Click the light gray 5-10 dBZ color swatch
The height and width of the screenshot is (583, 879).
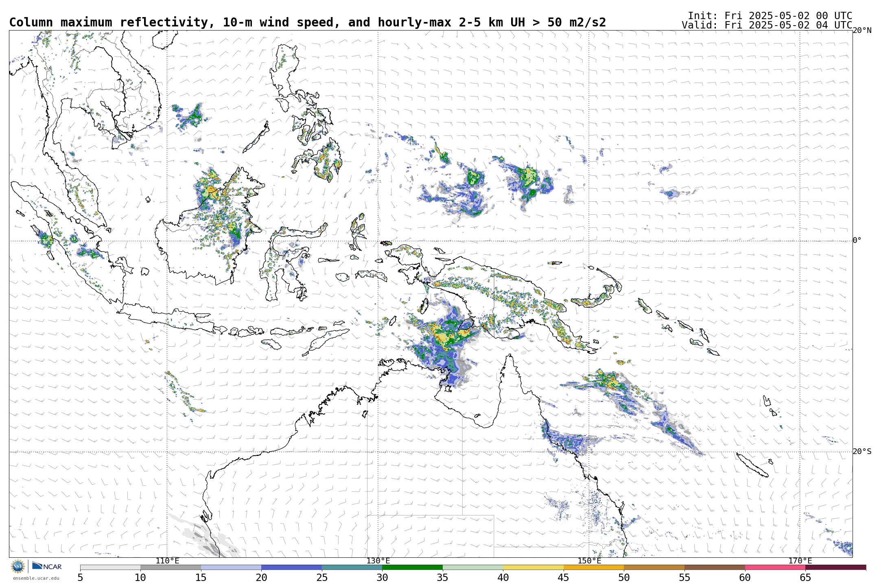110,567
